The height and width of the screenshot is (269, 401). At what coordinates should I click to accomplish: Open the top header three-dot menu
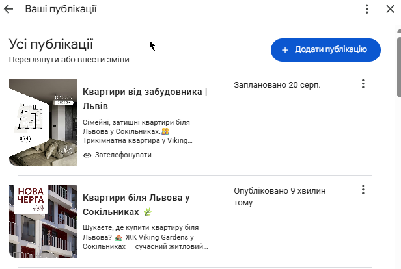367,9
